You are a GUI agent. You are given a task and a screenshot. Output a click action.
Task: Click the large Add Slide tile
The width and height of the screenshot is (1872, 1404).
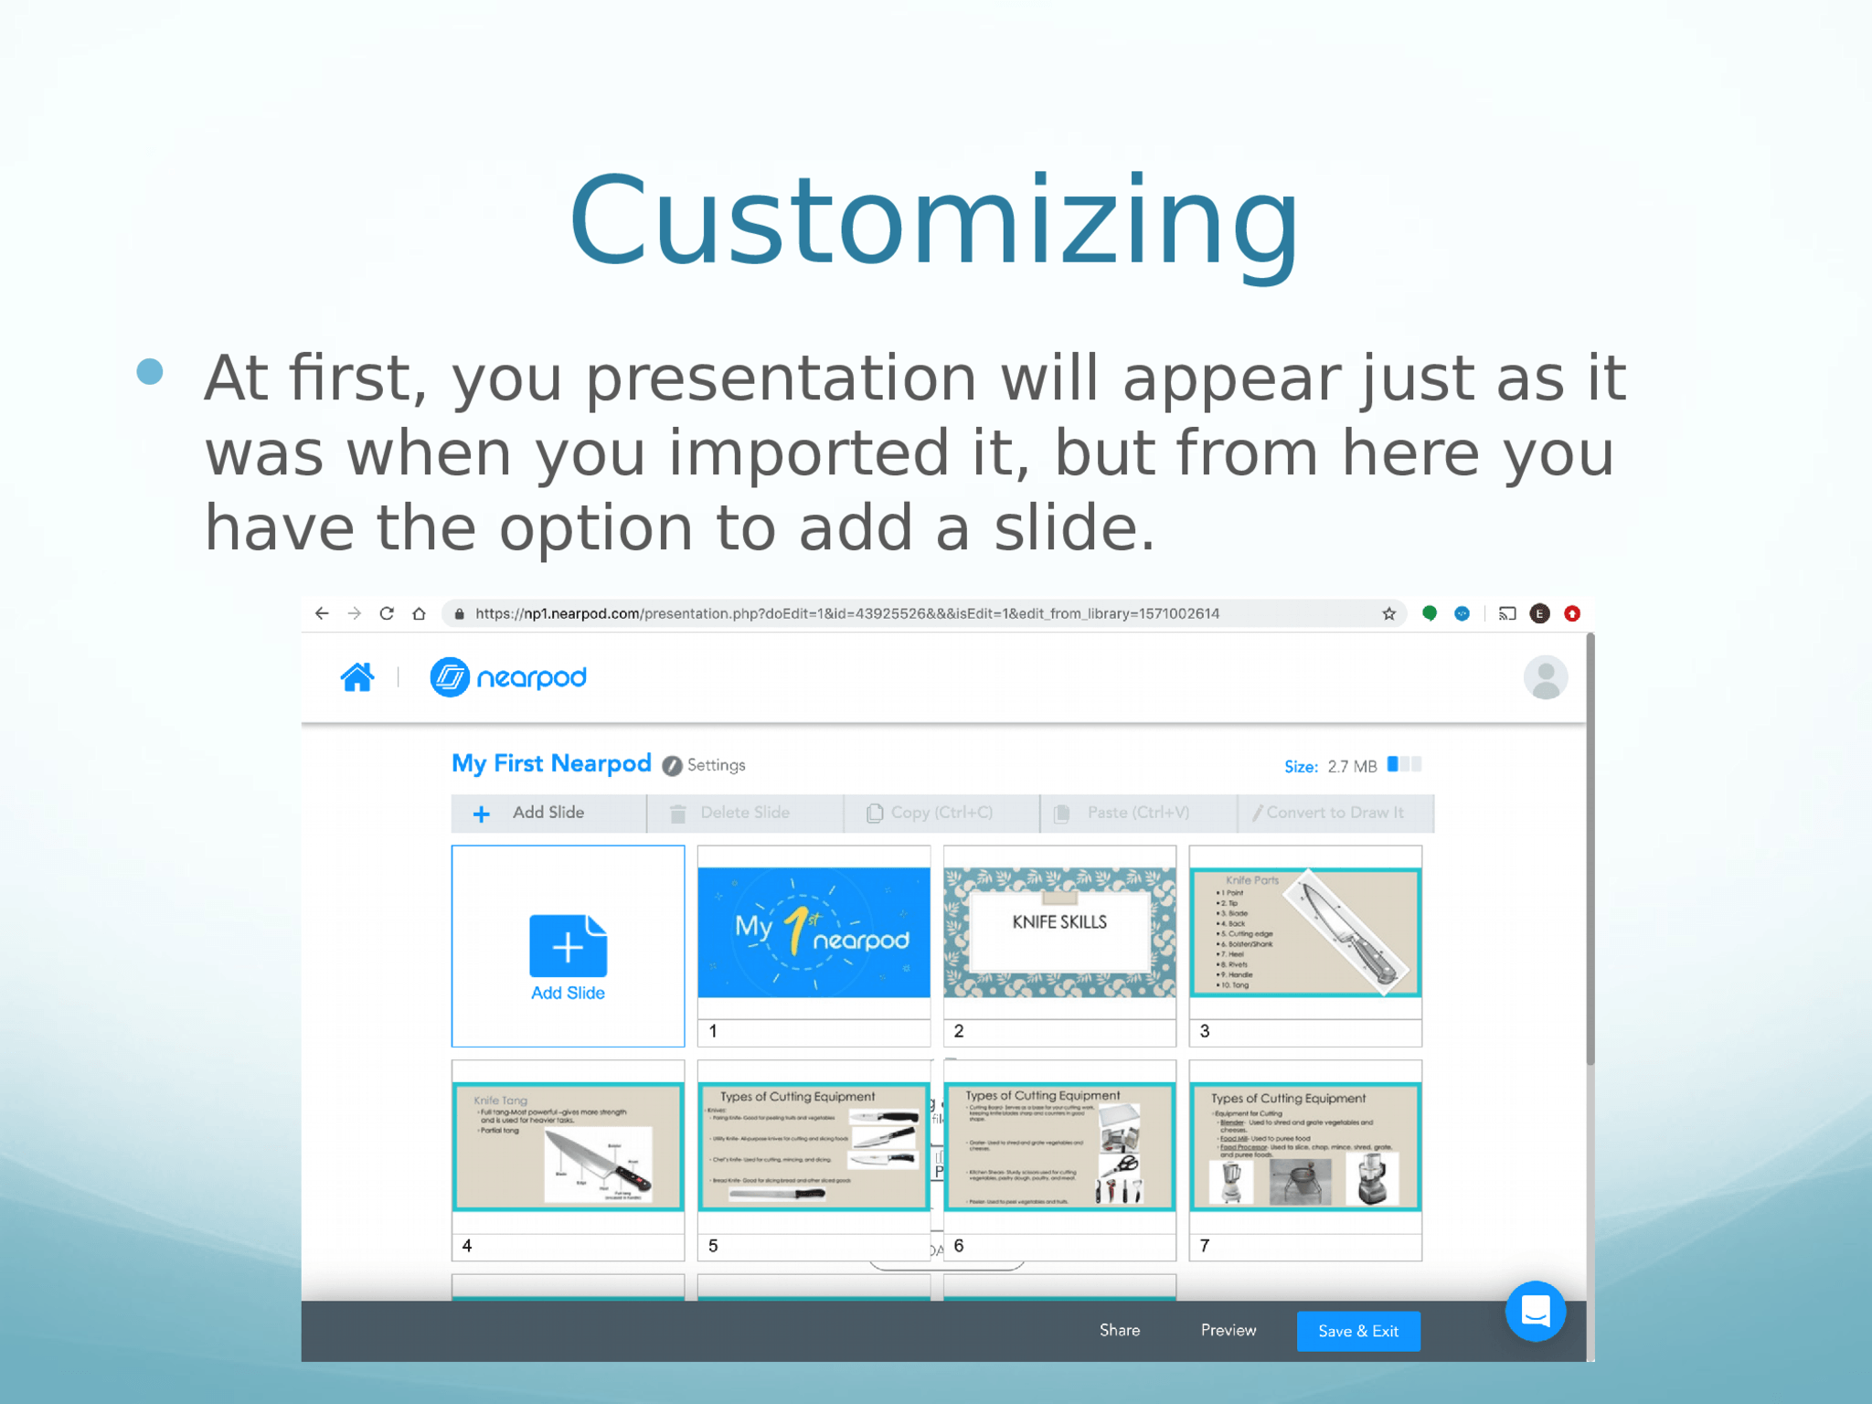(x=568, y=946)
